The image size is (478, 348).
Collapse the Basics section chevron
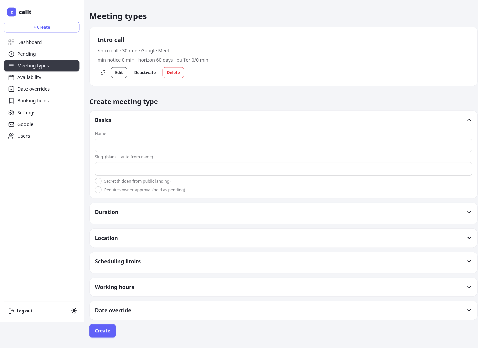469,120
